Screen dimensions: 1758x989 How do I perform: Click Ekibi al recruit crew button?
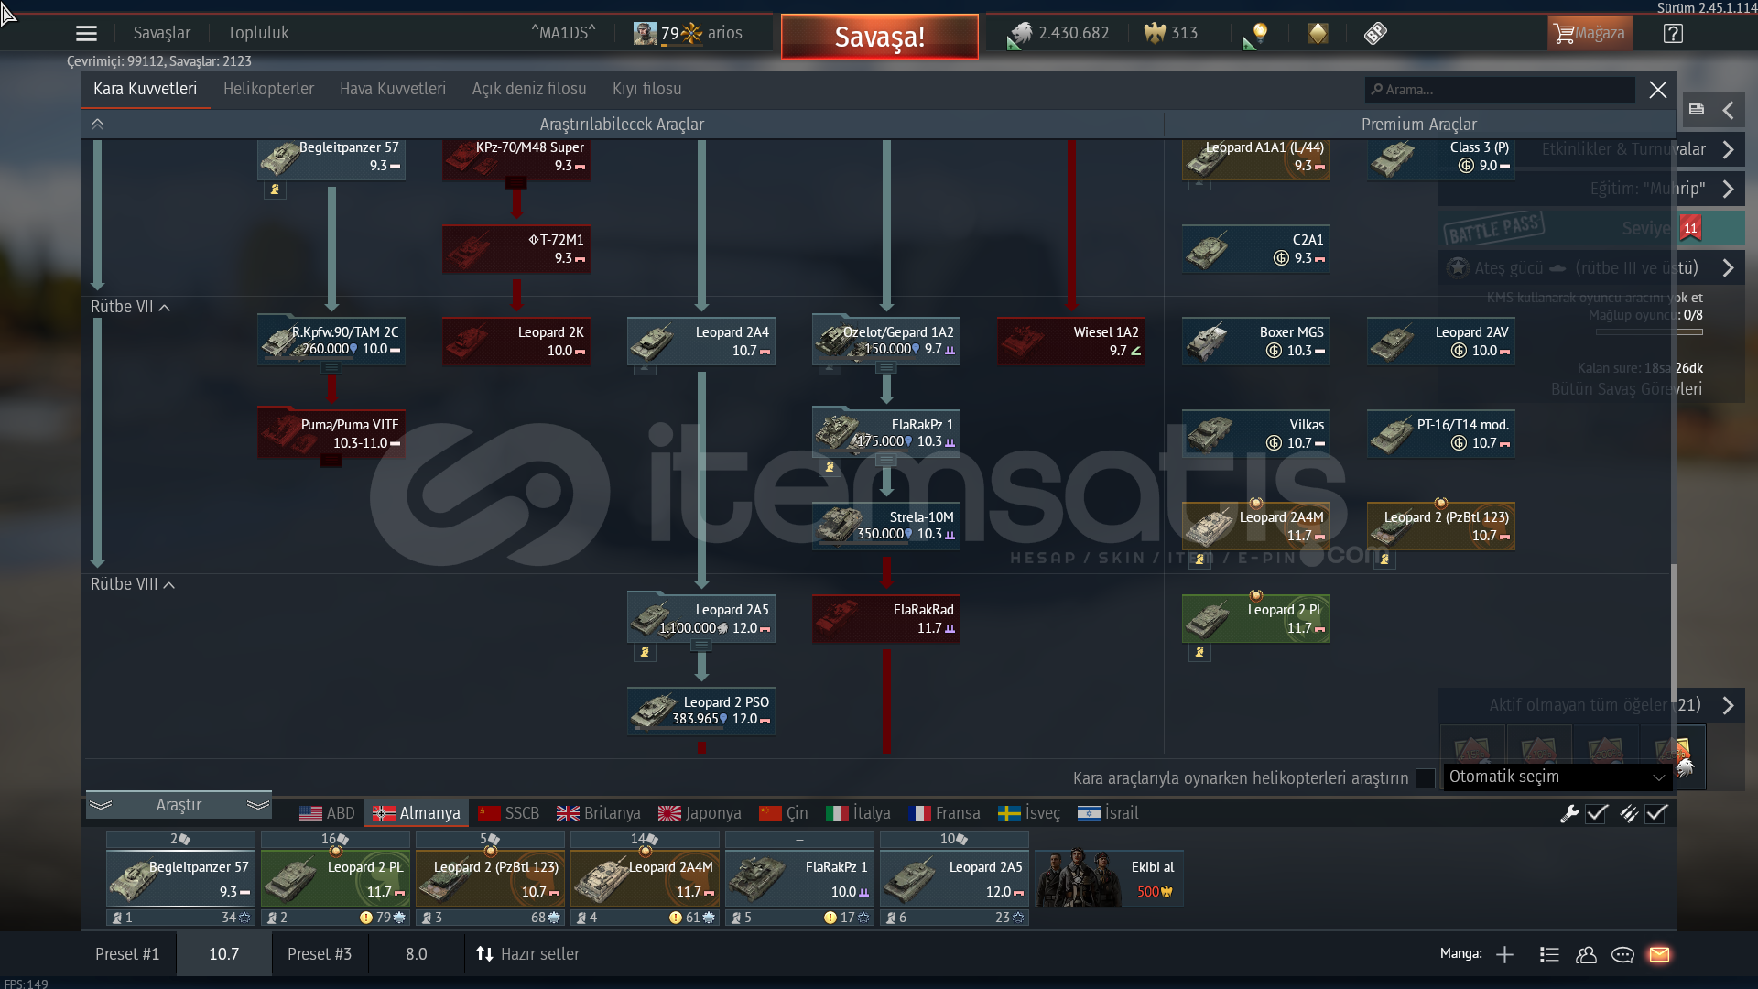pos(1110,879)
